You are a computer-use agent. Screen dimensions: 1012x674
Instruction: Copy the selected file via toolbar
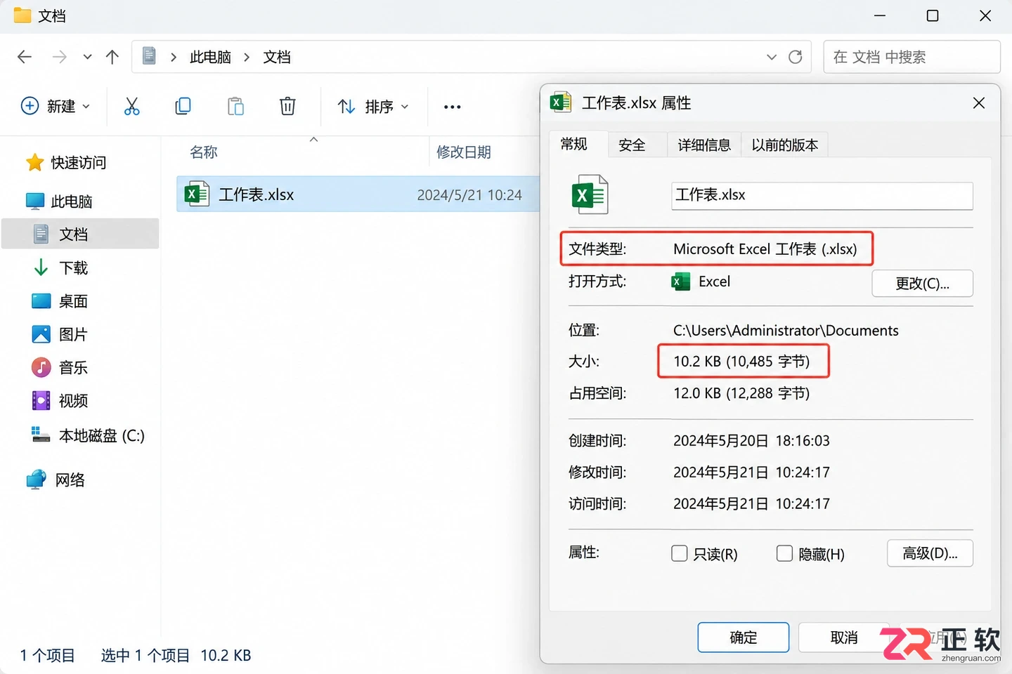pyautogui.click(x=183, y=106)
